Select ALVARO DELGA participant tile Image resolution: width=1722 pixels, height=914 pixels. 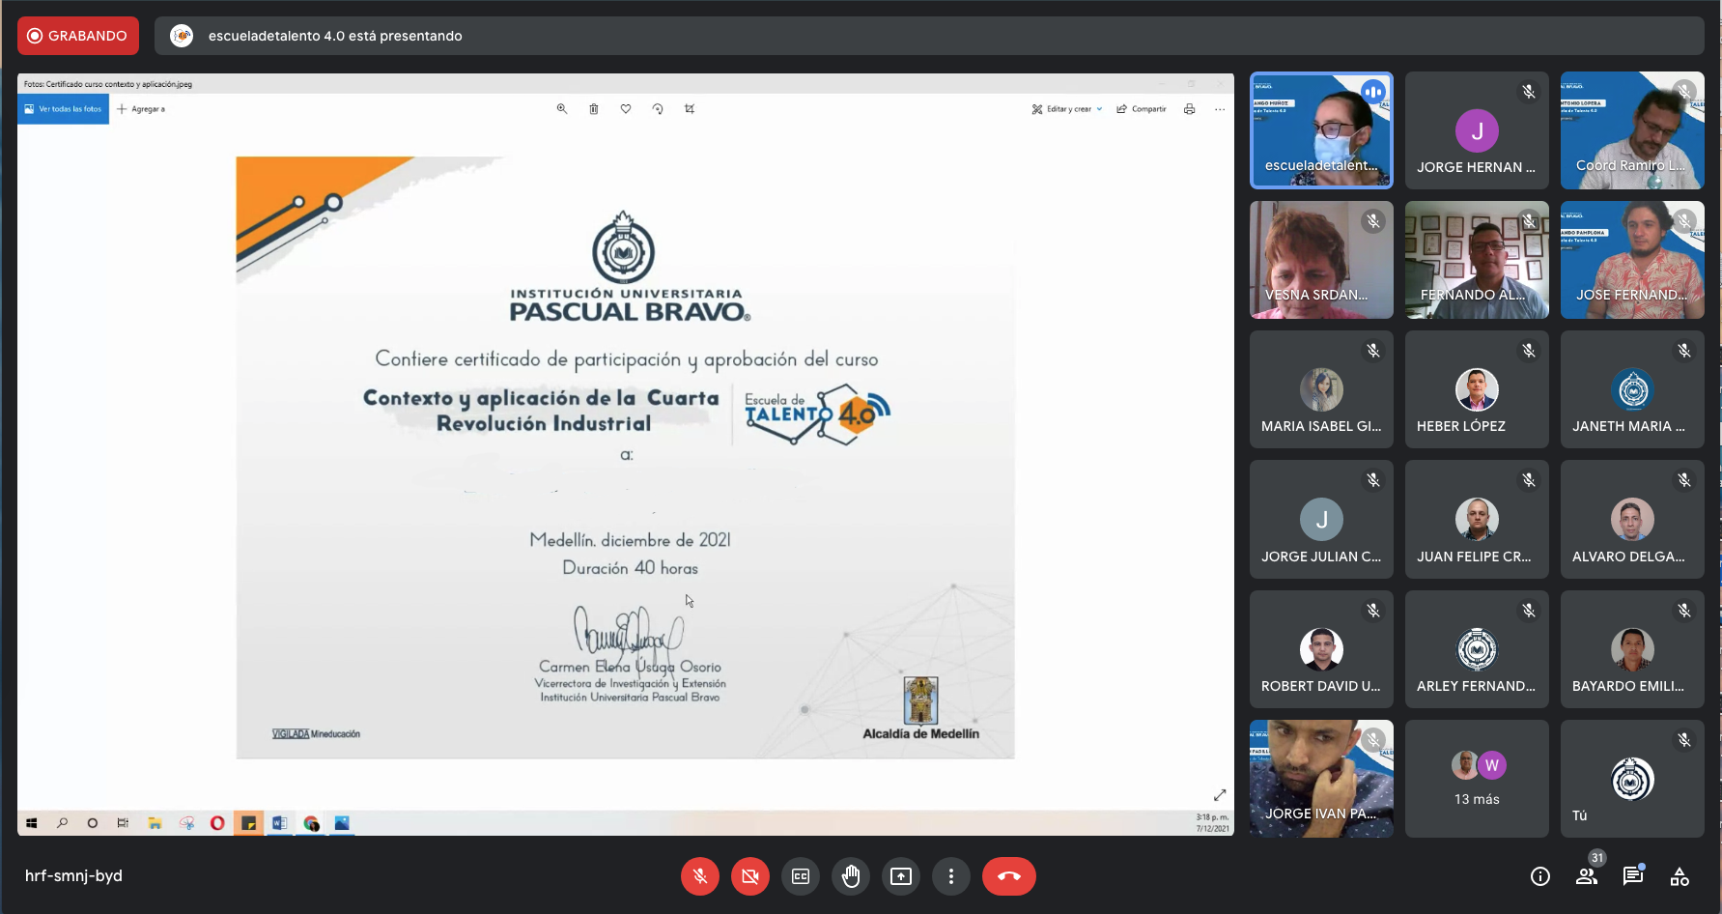click(x=1632, y=519)
